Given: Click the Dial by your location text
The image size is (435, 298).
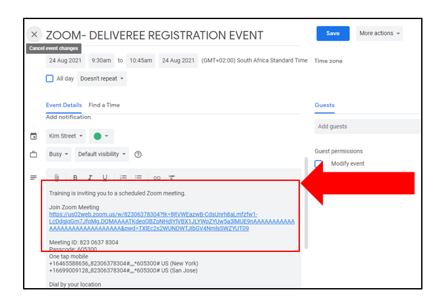Looking at the screenshot, I should point(75,284).
